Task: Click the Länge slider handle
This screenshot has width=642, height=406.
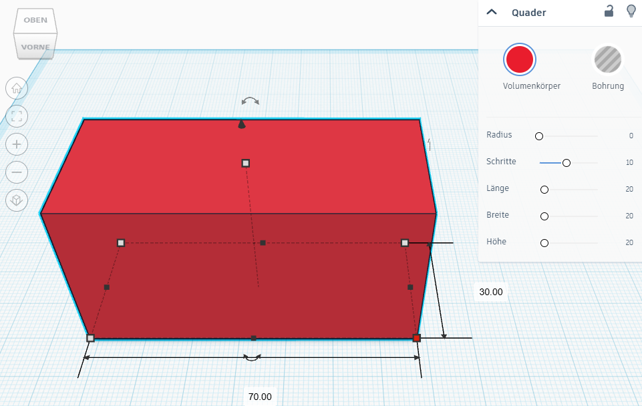Action: (x=544, y=190)
